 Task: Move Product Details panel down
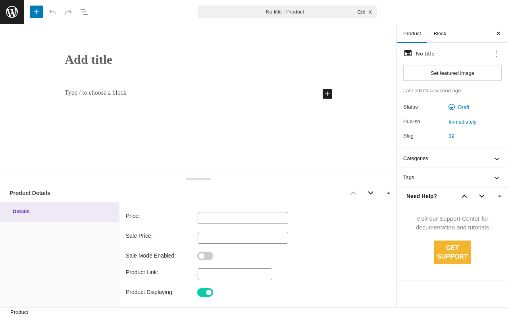coord(371,193)
